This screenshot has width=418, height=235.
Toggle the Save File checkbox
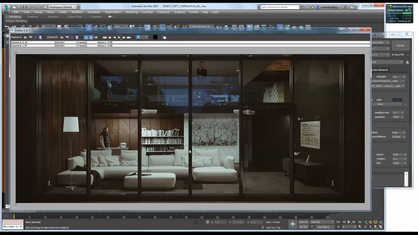coord(393,55)
